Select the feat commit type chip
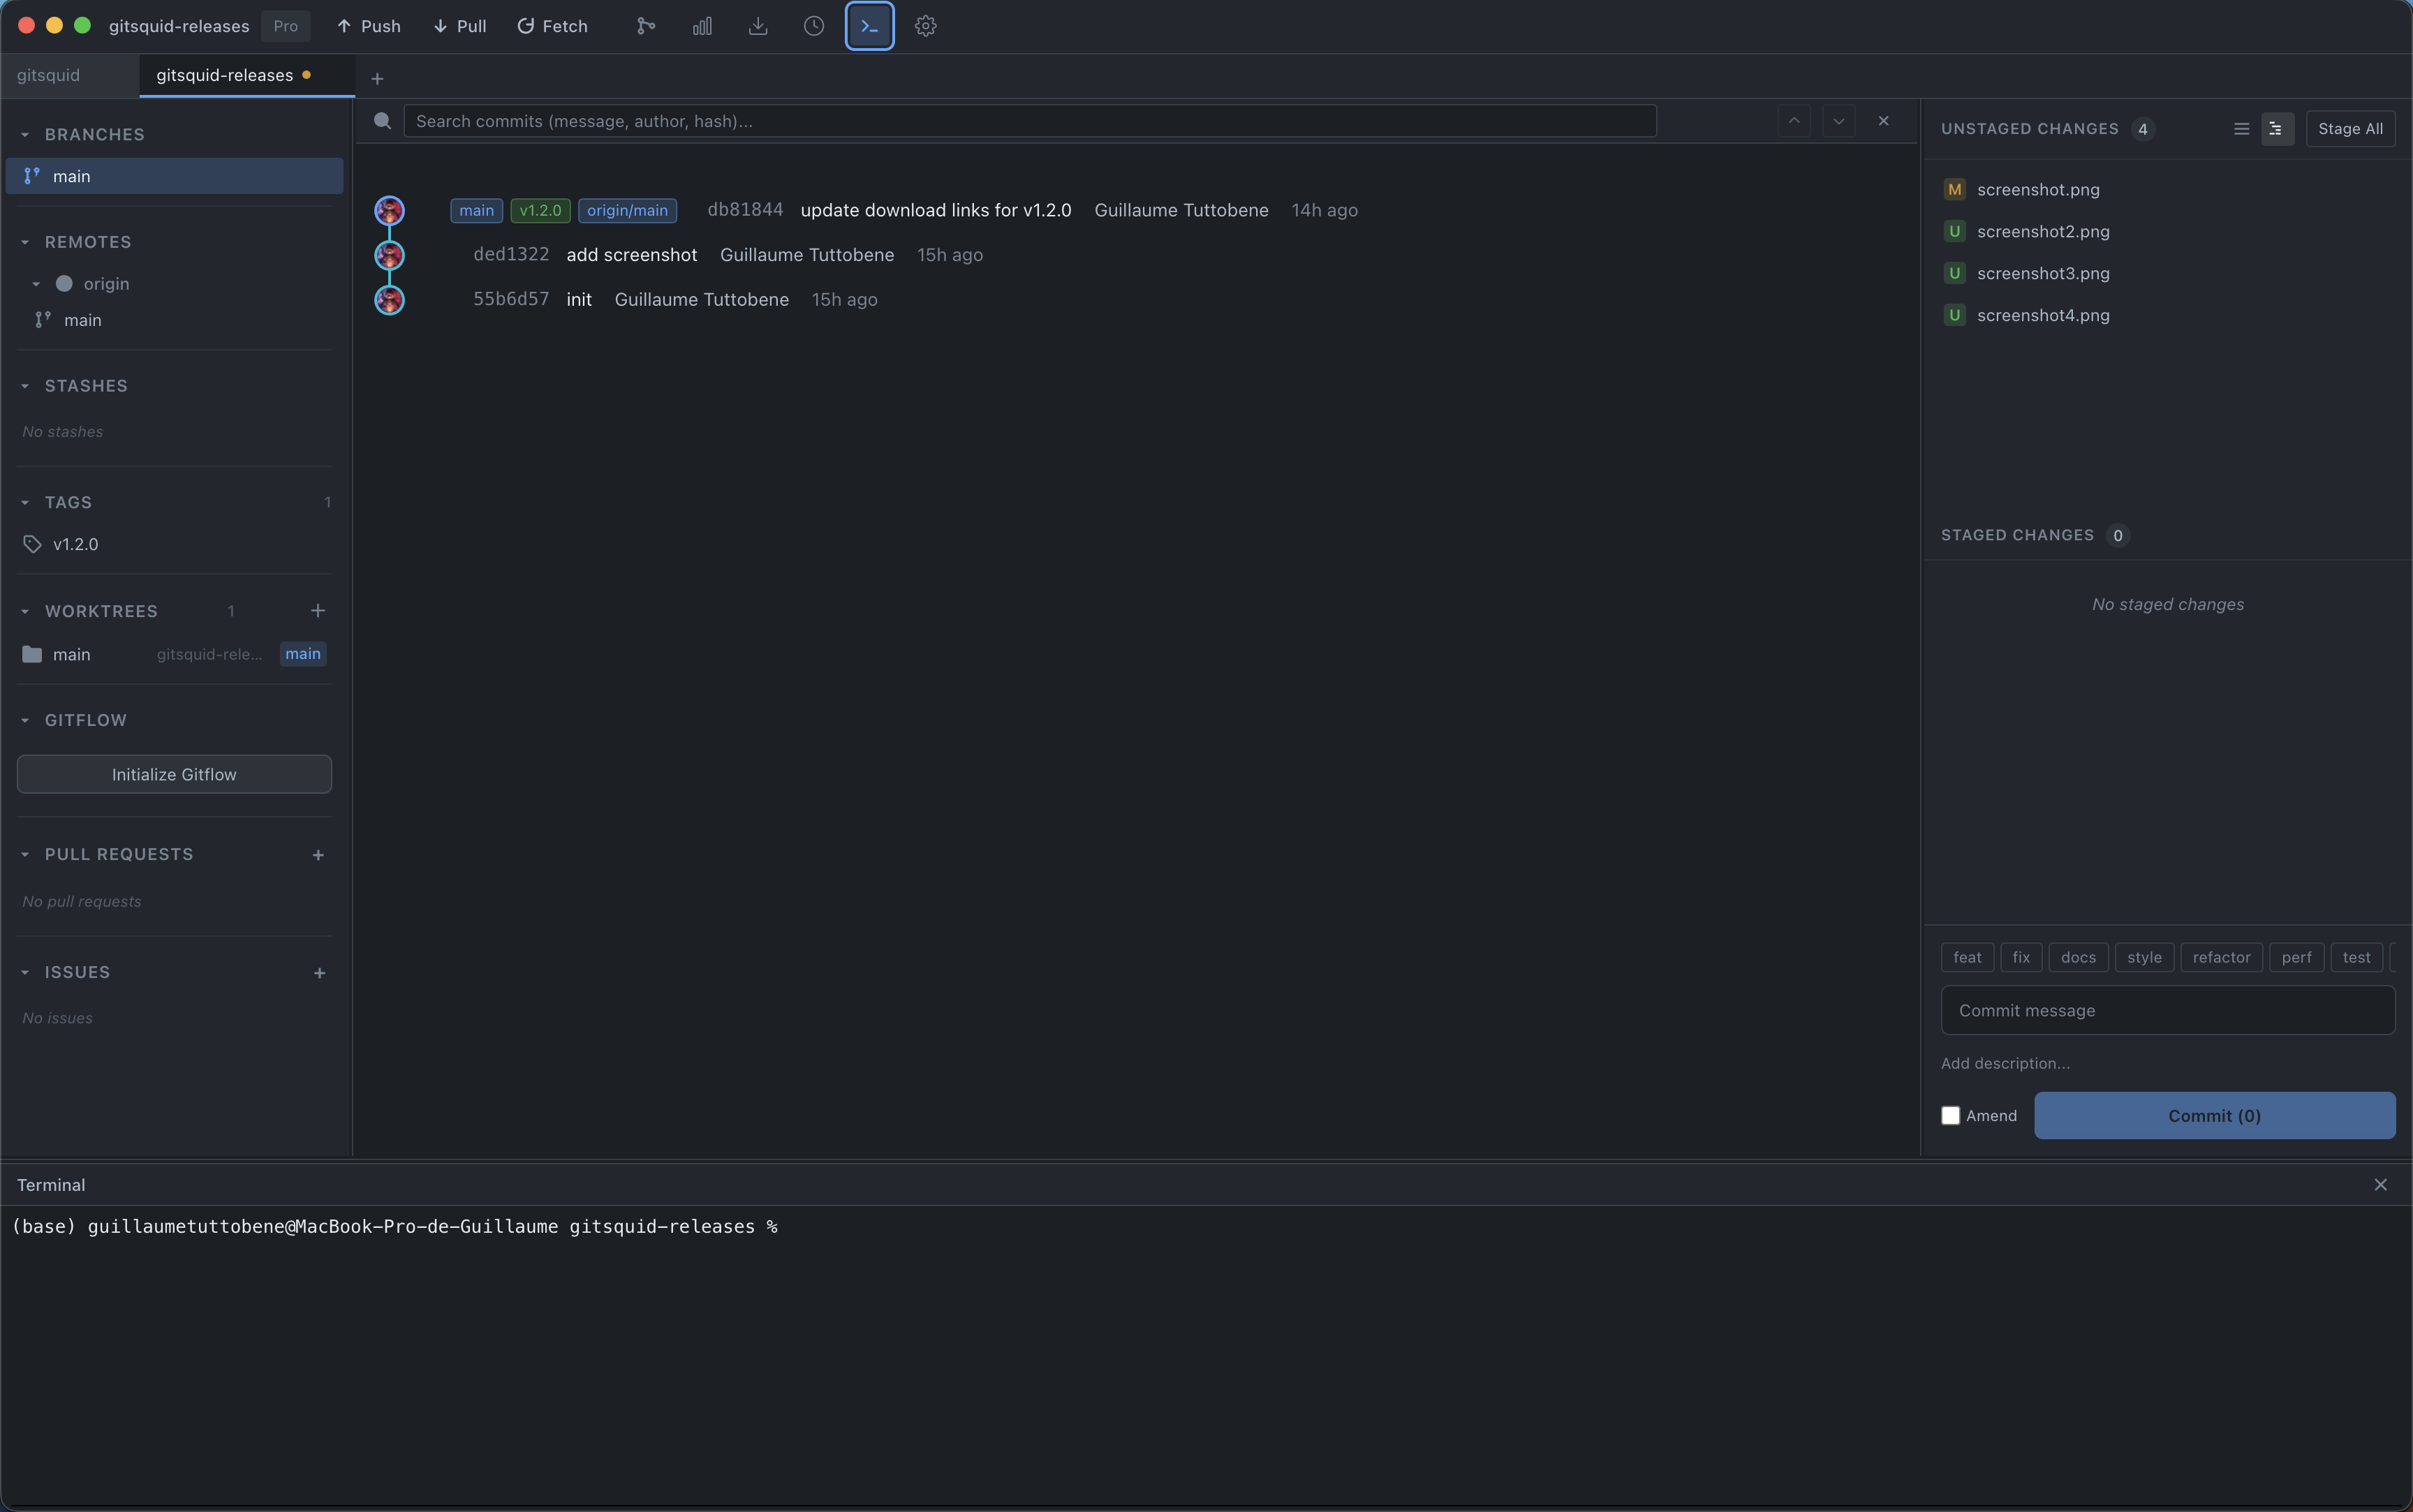The image size is (2413, 1512). (1966, 957)
